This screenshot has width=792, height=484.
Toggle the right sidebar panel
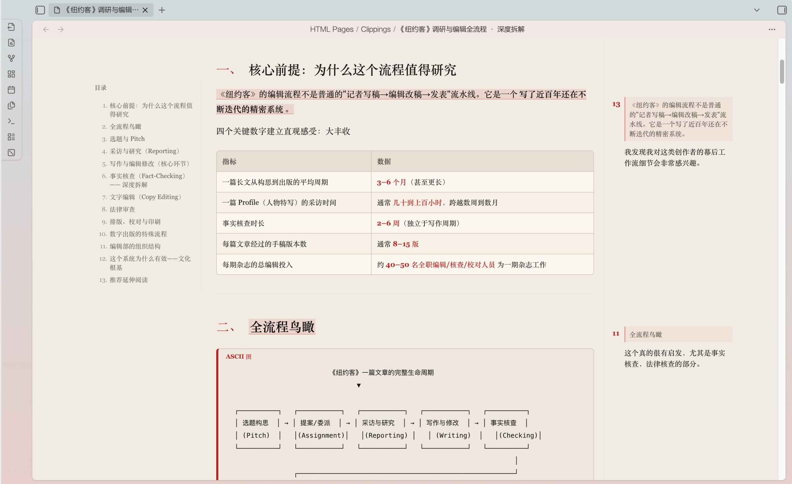tap(782, 10)
